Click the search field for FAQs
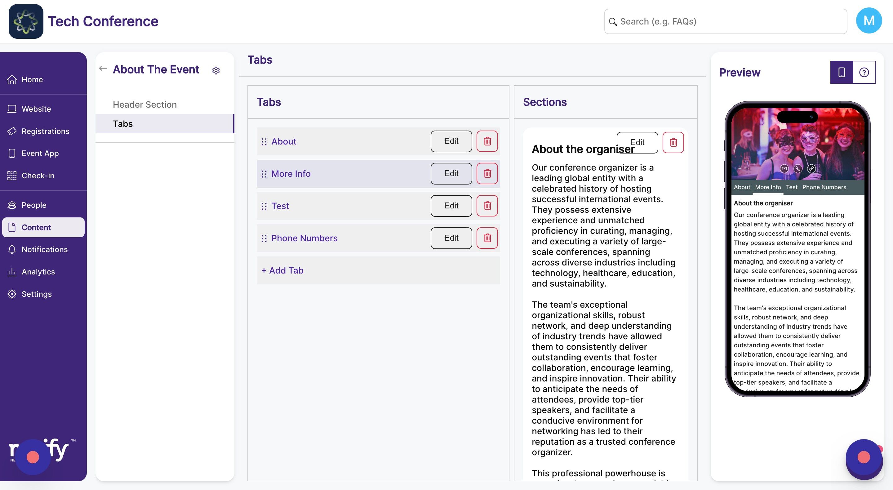 point(725,21)
